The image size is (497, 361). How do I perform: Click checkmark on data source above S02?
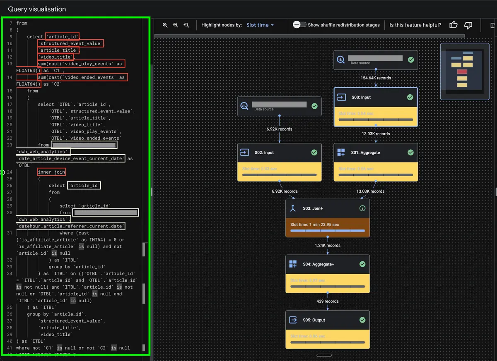pyautogui.click(x=314, y=106)
